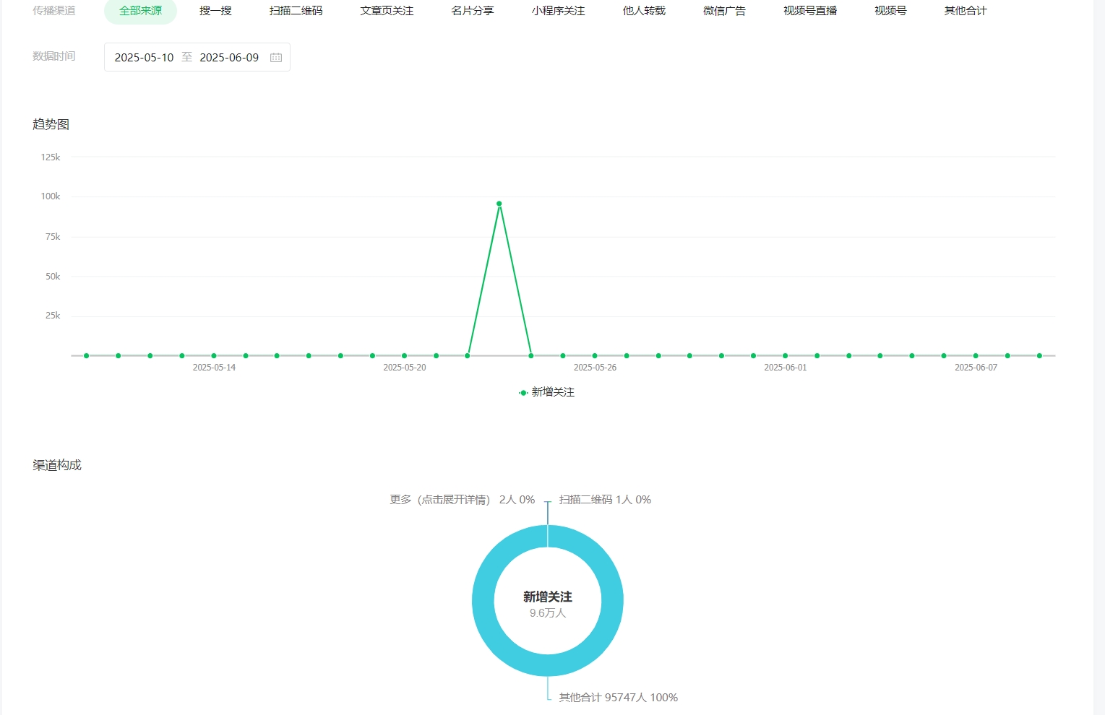The image size is (1105, 715).
Task: Switch to 微信广告 channel
Action: 724,11
